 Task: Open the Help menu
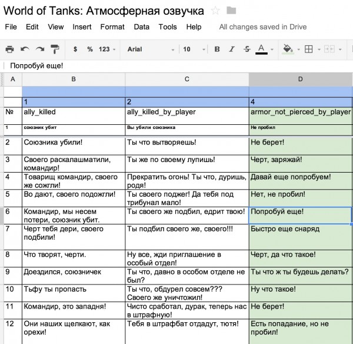194,27
